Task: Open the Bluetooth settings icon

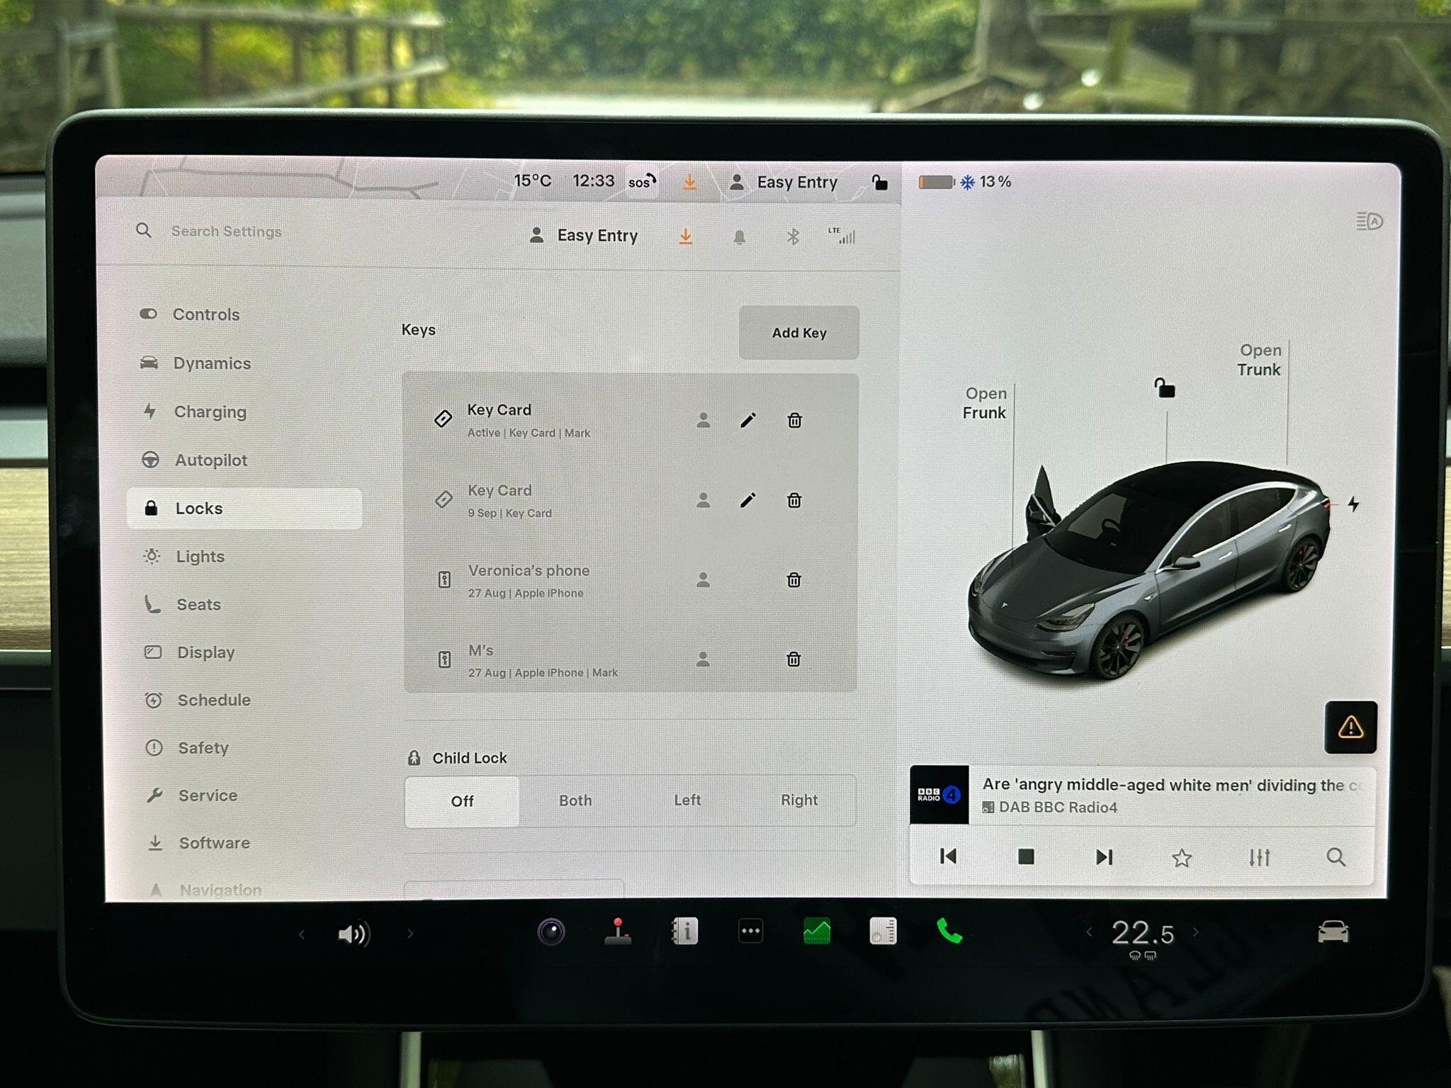Action: point(793,237)
